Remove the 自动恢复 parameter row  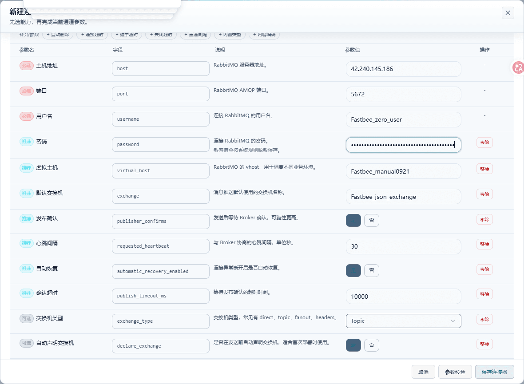484,269
